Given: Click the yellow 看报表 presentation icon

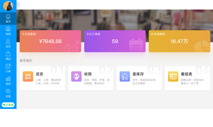Looking at the screenshot, I should (173, 76).
